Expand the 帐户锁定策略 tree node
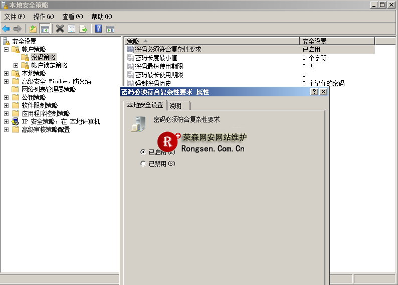398x285 pixels. [x=16, y=65]
